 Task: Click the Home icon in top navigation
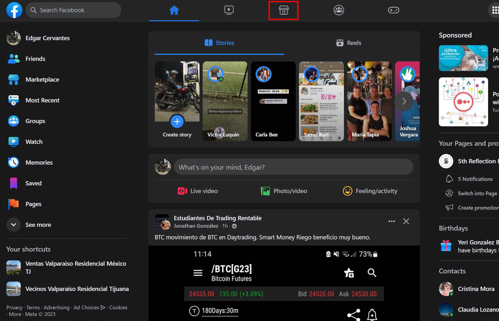pyautogui.click(x=174, y=10)
